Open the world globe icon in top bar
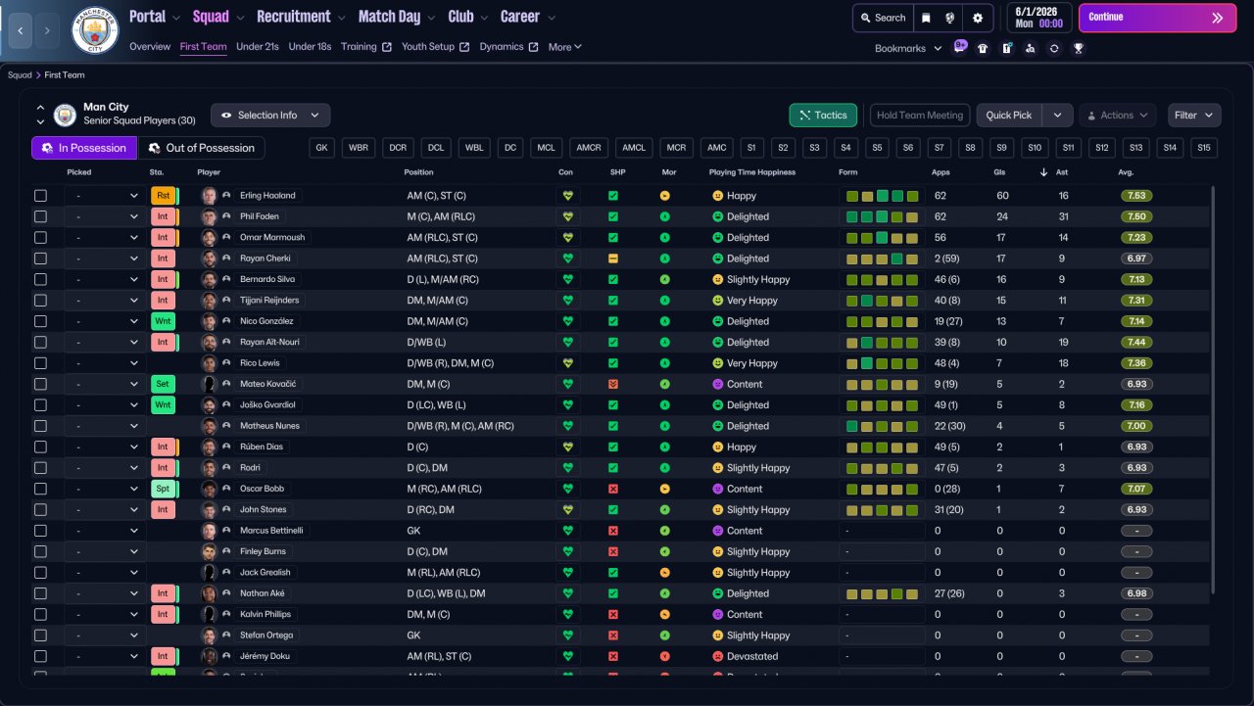Viewport: 1254px width, 706px height. pos(950,18)
